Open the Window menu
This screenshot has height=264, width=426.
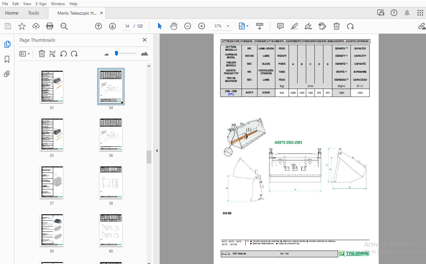point(58,4)
